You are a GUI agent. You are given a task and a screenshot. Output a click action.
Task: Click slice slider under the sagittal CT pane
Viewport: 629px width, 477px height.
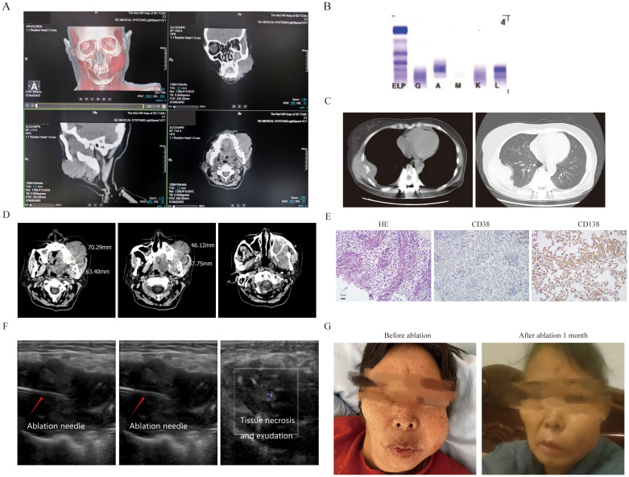pos(42,204)
